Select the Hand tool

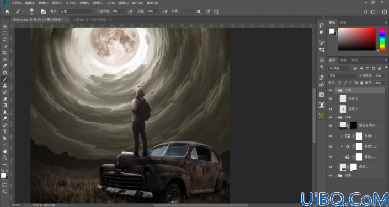point(5,151)
